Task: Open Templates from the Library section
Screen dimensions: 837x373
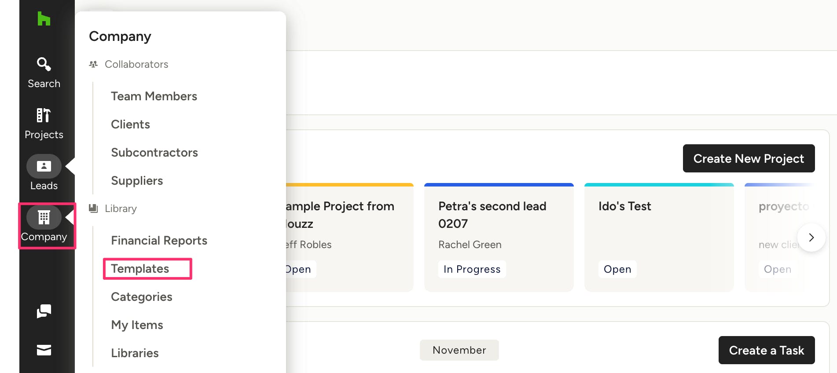Action: click(139, 268)
